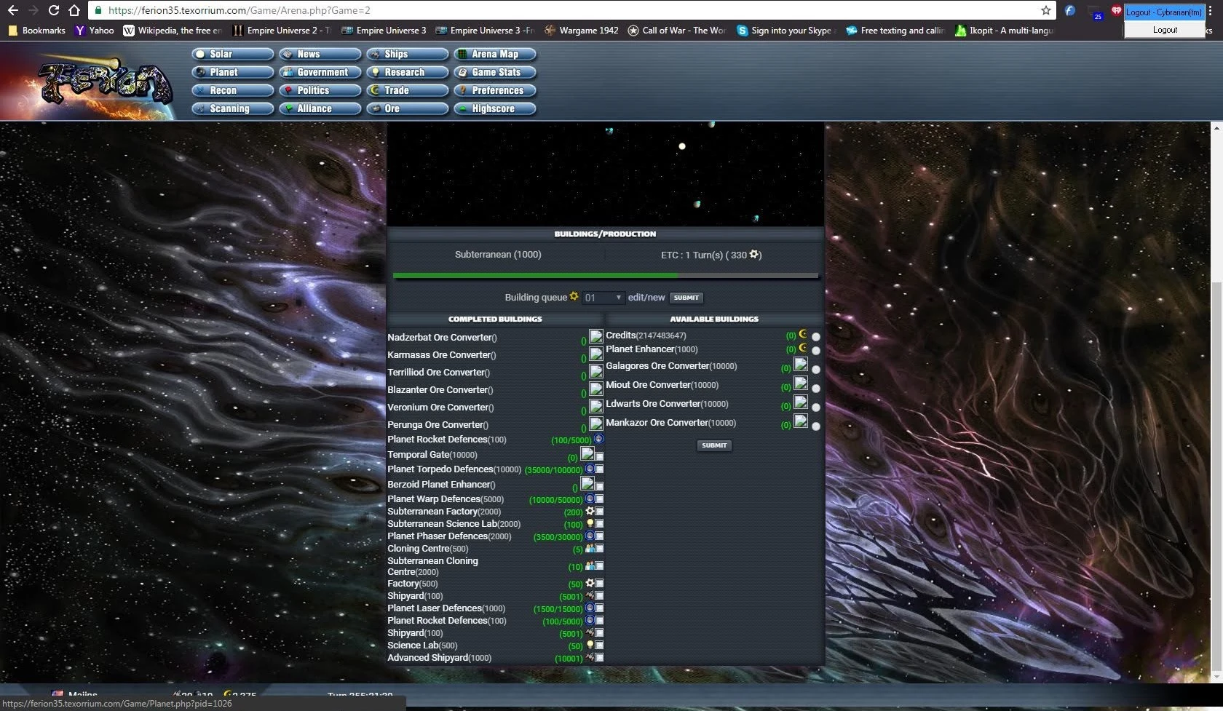Open the Research navigation menu
Image resolution: width=1223 pixels, height=711 pixels.
click(x=408, y=72)
